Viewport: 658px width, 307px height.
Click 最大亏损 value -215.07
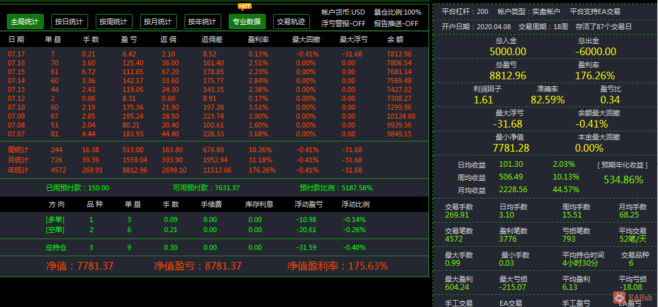click(x=512, y=287)
